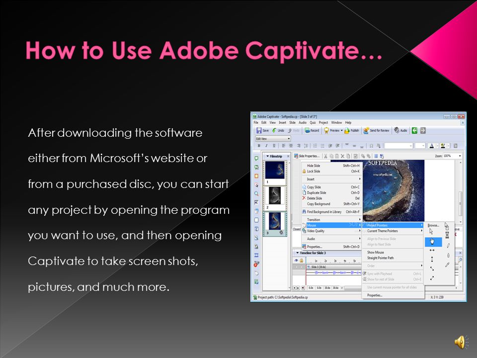The image size is (477, 358).
Task: Click the Preview toolbar icon
Action: click(326, 130)
